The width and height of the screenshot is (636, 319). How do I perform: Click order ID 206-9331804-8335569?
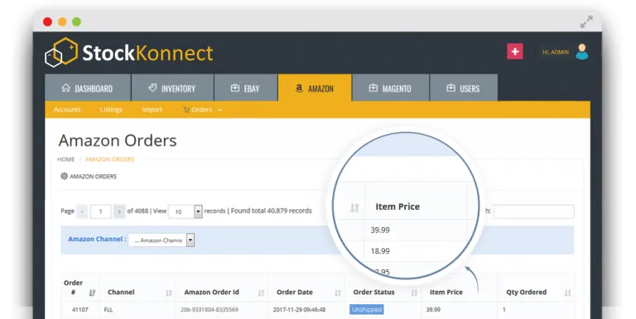coord(210,310)
